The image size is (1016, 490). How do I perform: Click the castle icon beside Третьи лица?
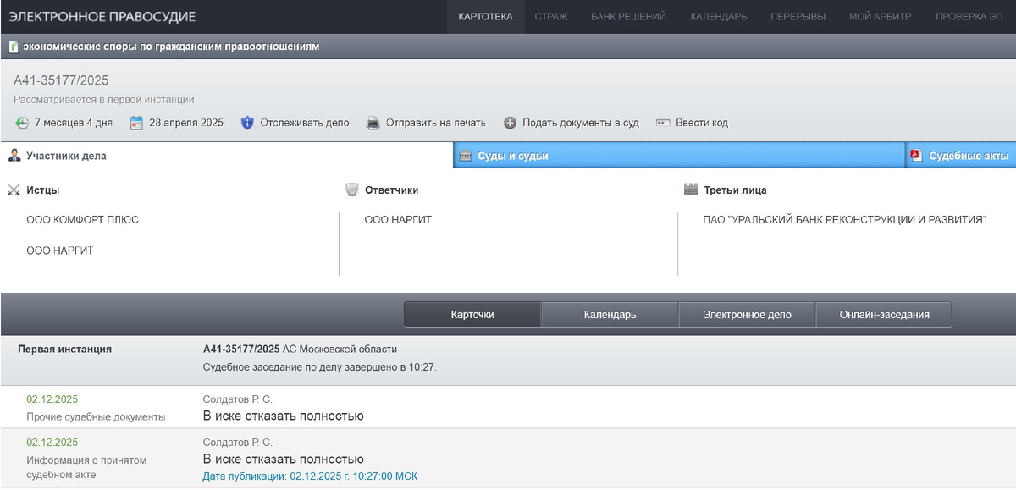coord(691,190)
